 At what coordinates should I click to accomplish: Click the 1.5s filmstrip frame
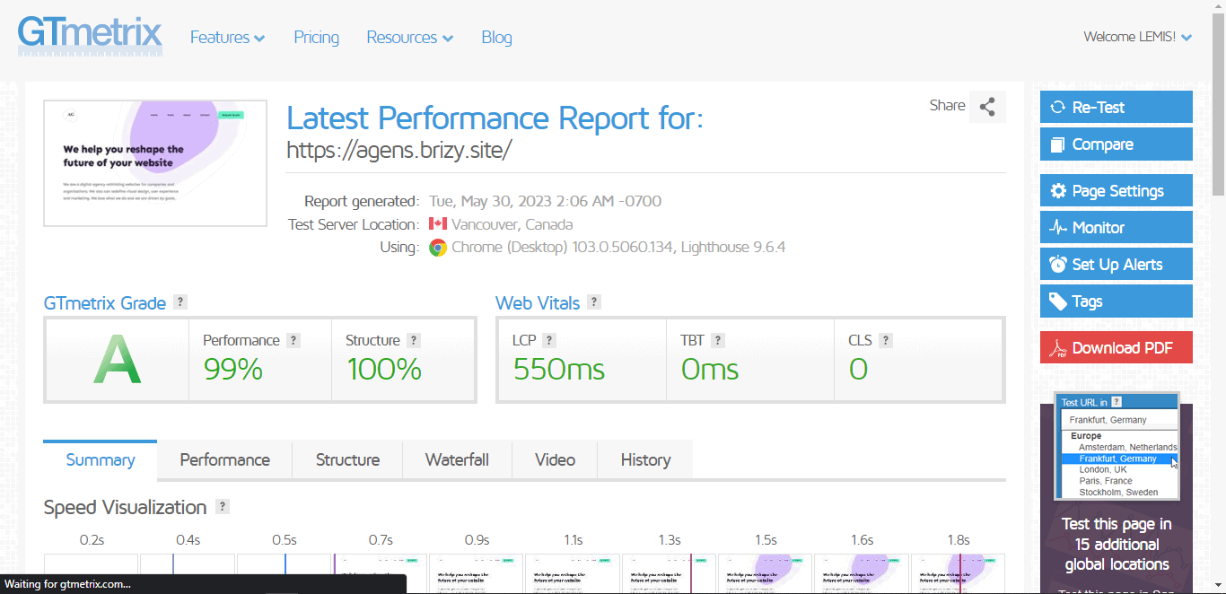(x=766, y=573)
